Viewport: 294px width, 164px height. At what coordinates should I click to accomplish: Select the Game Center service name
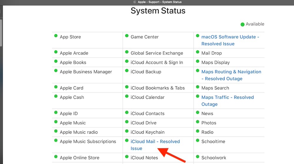(145, 37)
